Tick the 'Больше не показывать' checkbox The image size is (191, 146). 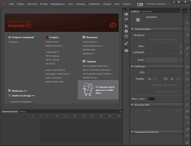(9, 101)
